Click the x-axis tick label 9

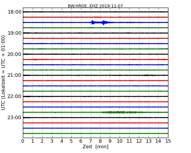pos(110,141)
